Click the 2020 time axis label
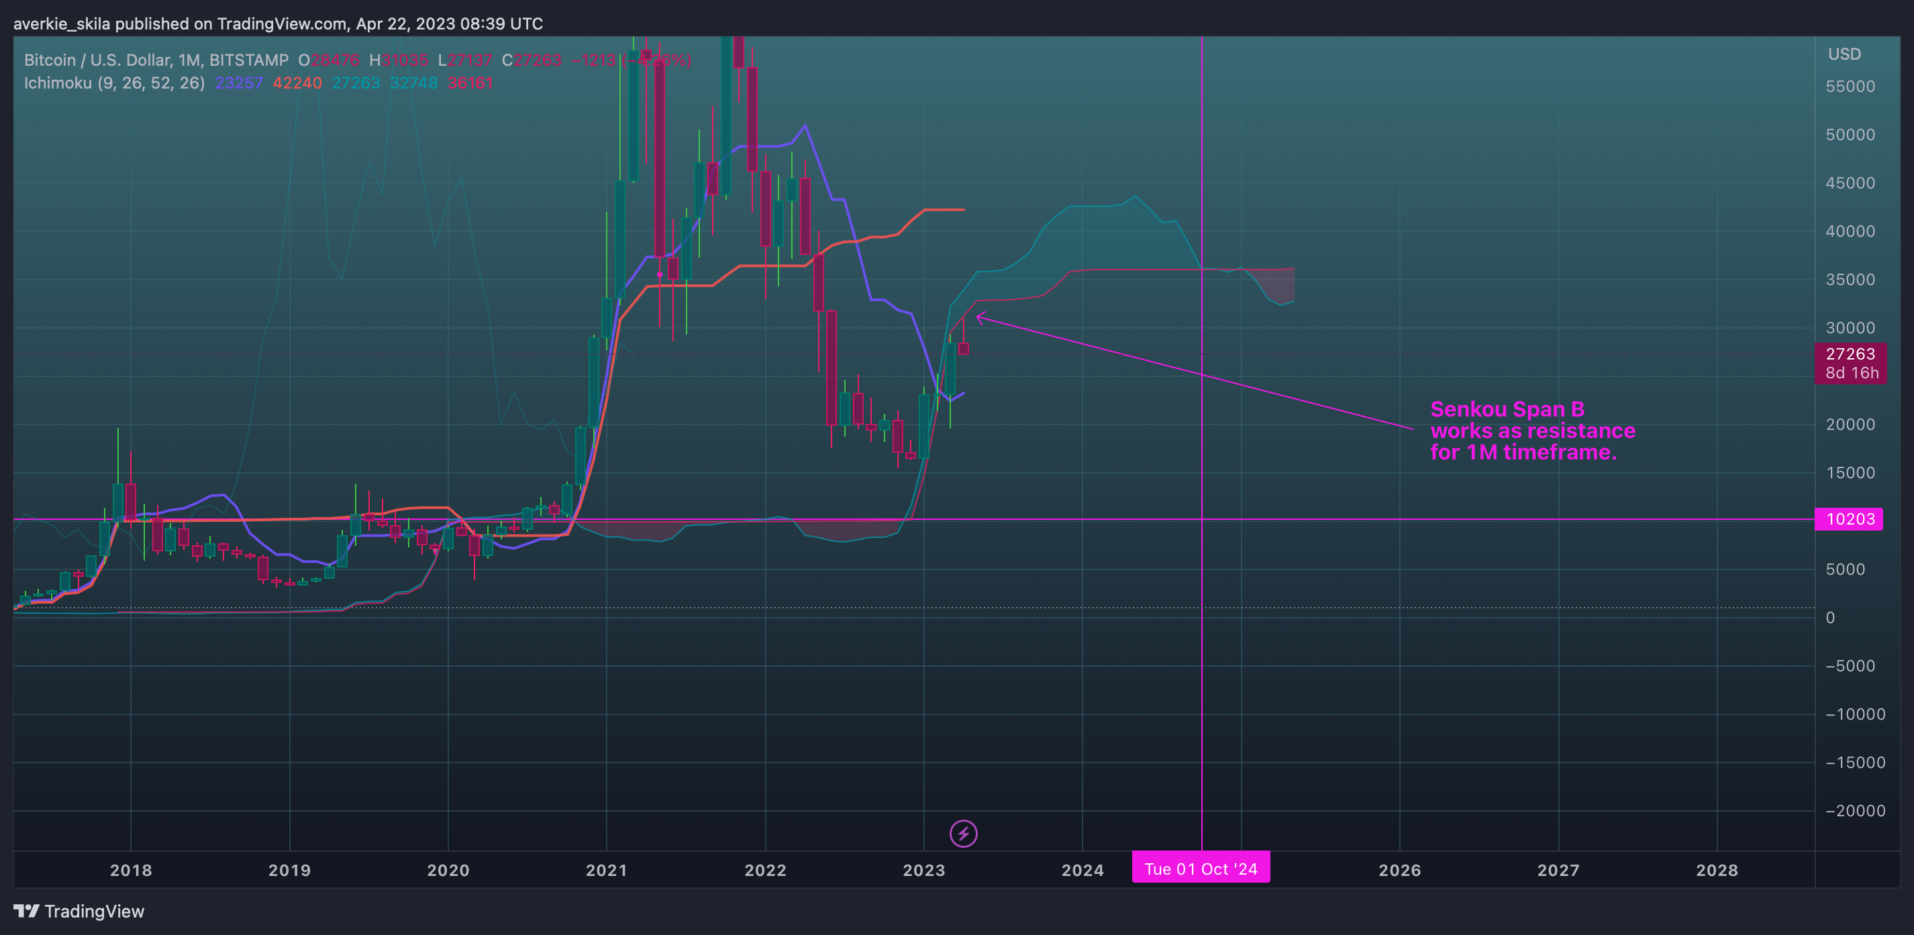The width and height of the screenshot is (1914, 935). coord(448,871)
